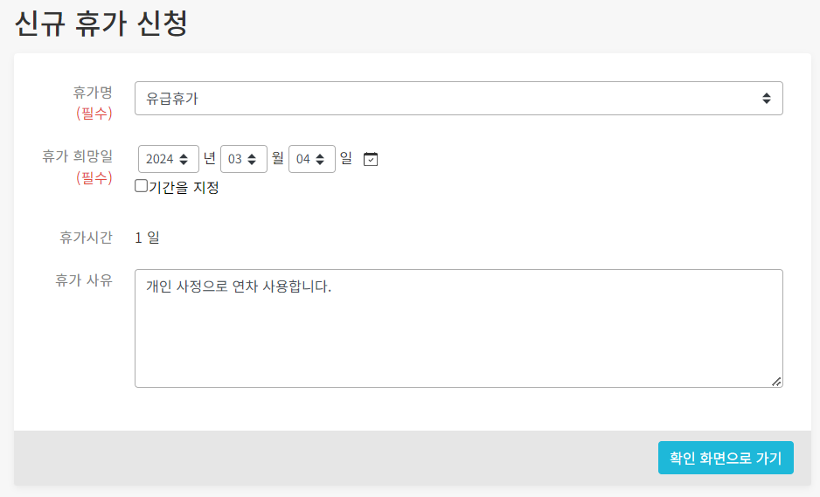Click the 휴가명 field label
This screenshot has height=497, width=820.
point(93,92)
